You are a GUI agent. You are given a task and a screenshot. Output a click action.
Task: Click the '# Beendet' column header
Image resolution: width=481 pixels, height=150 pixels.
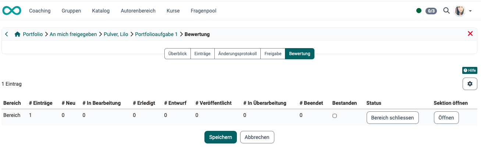pos(311,103)
